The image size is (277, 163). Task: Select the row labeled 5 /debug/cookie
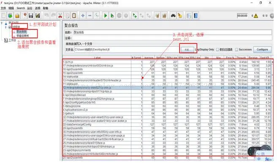pos(167,106)
